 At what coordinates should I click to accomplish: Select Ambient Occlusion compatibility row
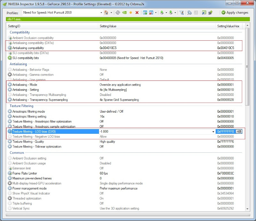(x=125, y=38)
